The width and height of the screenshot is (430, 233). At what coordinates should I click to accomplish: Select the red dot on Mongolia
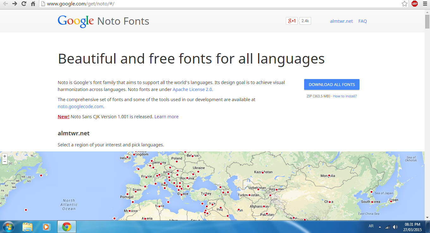(329, 175)
